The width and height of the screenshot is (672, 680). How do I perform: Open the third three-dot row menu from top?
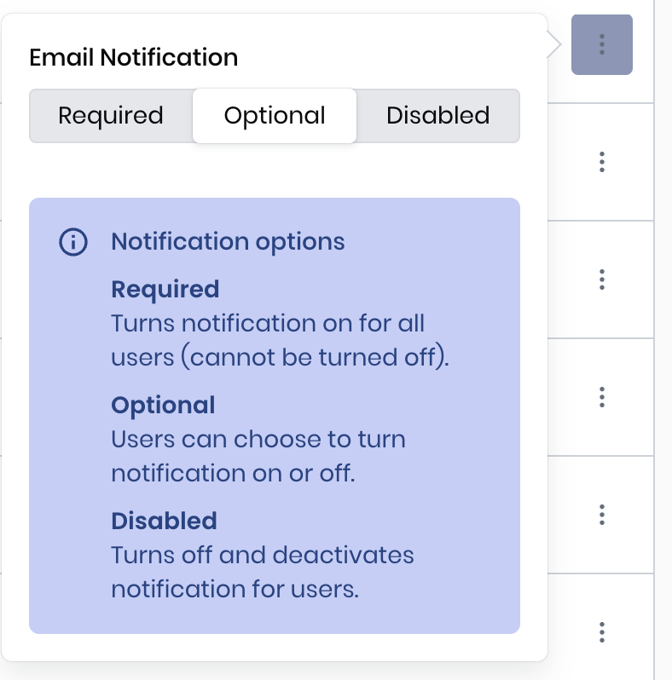602,279
